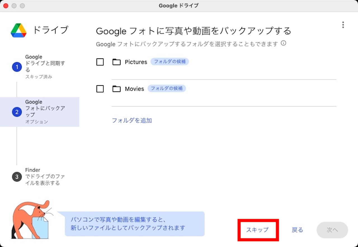Close the Google ドライブ window
Viewport: 358px width, 247px height.
coord(6,6)
